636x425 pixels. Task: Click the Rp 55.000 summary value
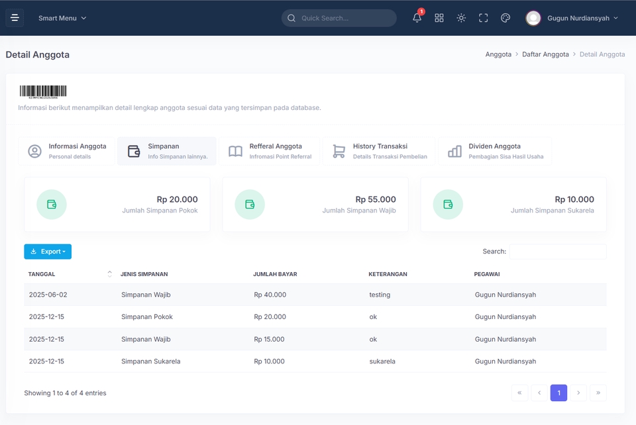pos(376,199)
